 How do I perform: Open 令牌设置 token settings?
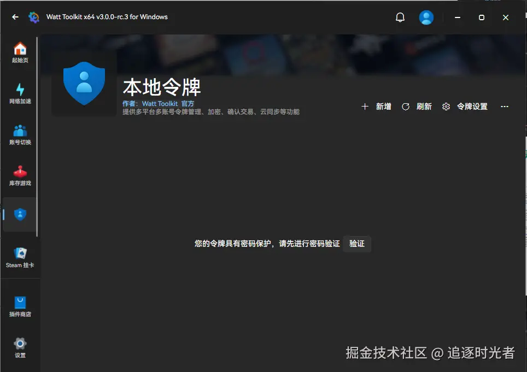click(x=465, y=107)
